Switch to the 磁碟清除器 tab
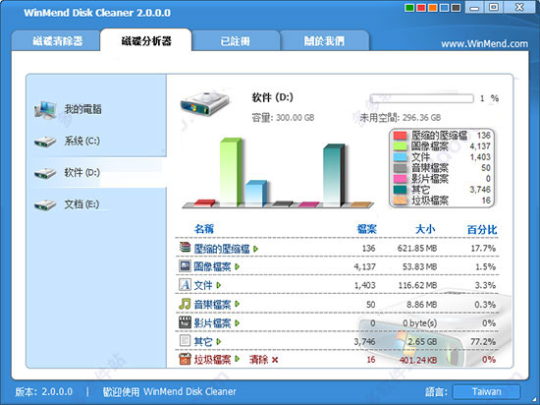Screen dimensions: 540x405 57,41
